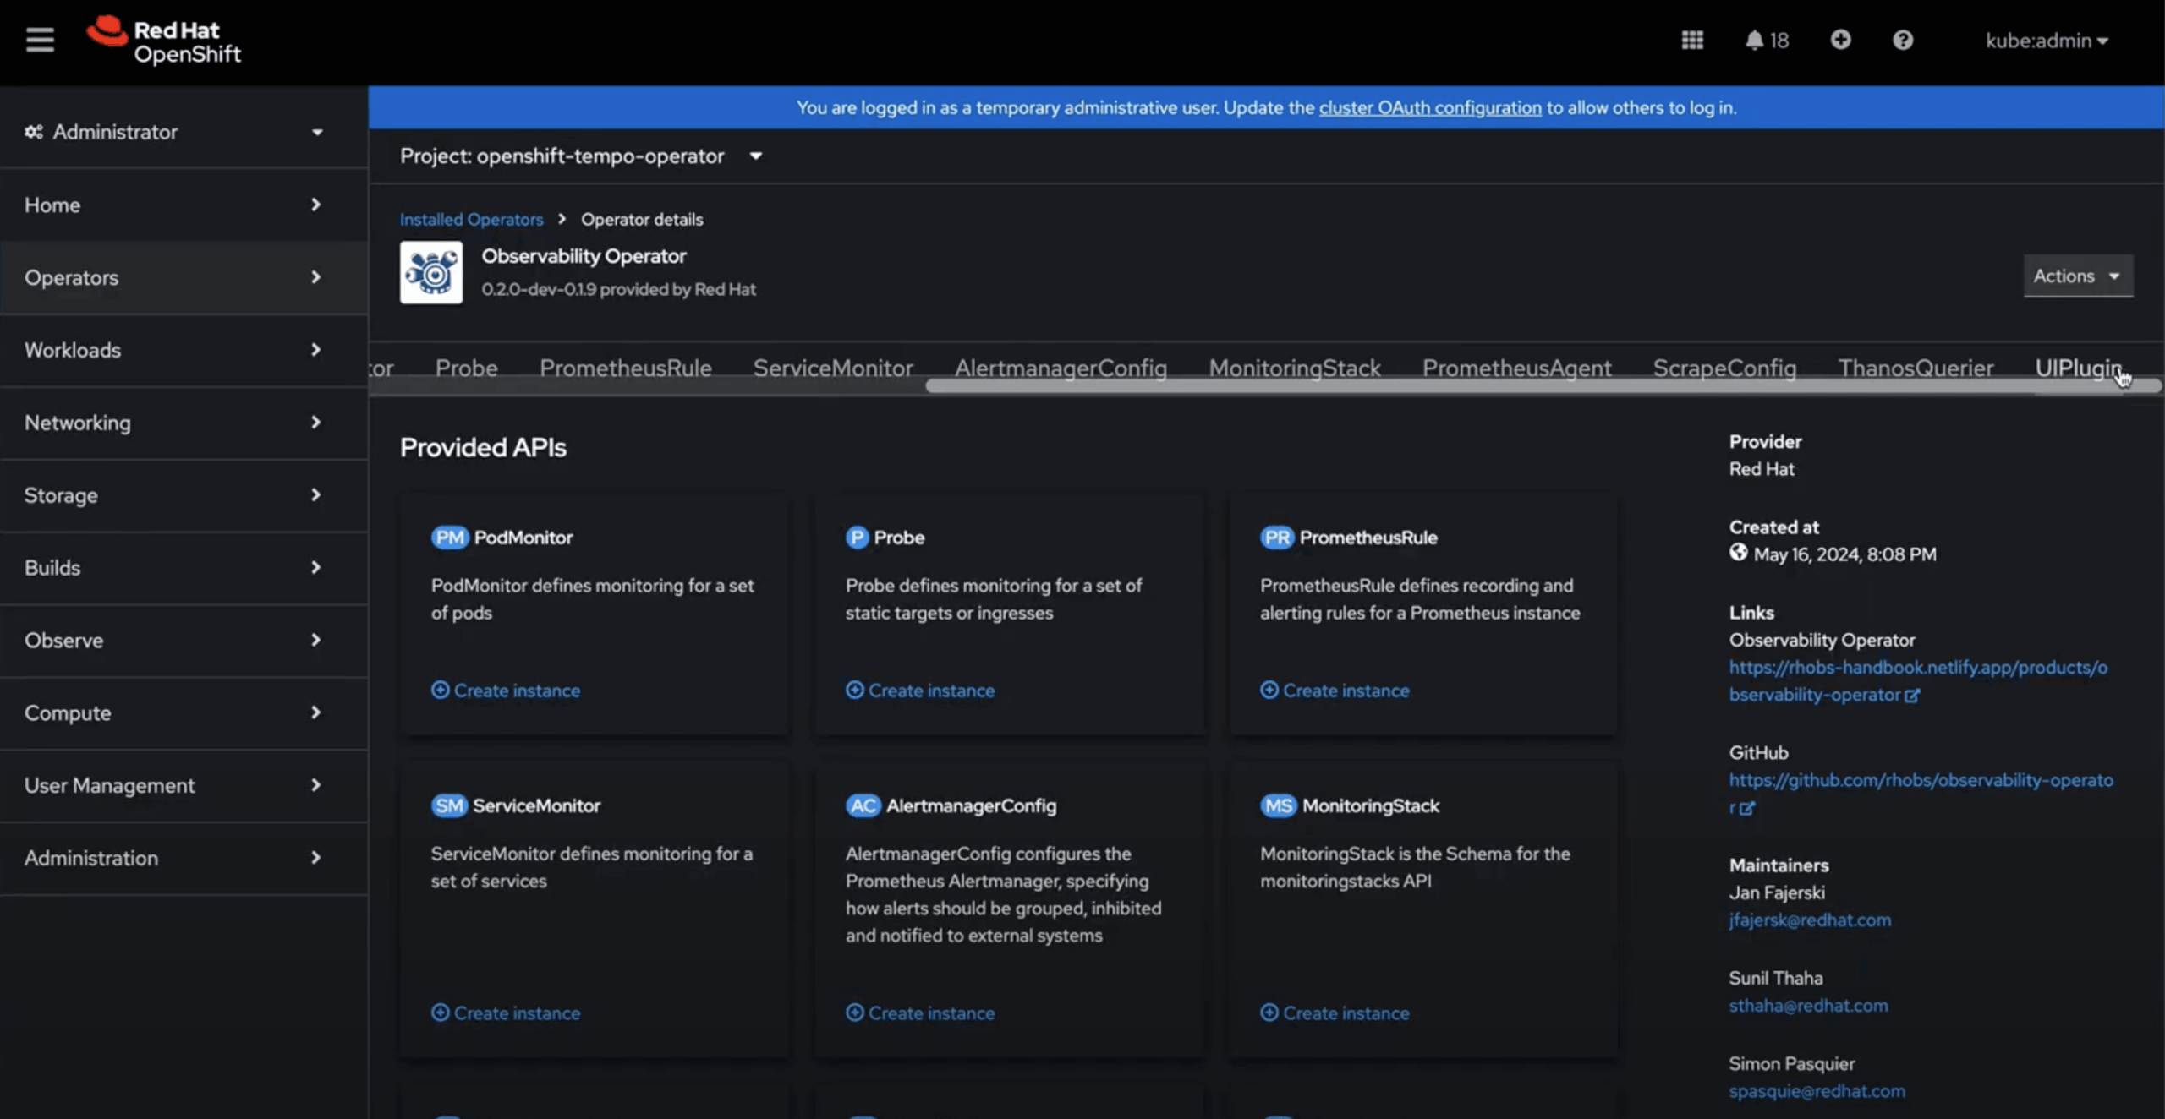Click external link icon after GitHub URL

click(1747, 808)
